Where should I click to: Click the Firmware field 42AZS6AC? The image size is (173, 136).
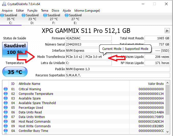tap(89, 38)
